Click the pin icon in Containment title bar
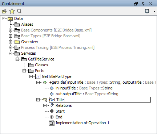 click(x=144, y=4)
